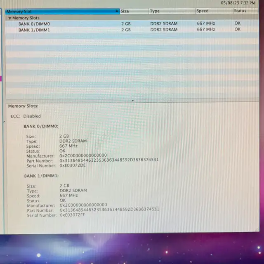Image resolution: width=264 pixels, height=264 pixels.
Task: Sort the table by Size column
Action: [x=134, y=11]
